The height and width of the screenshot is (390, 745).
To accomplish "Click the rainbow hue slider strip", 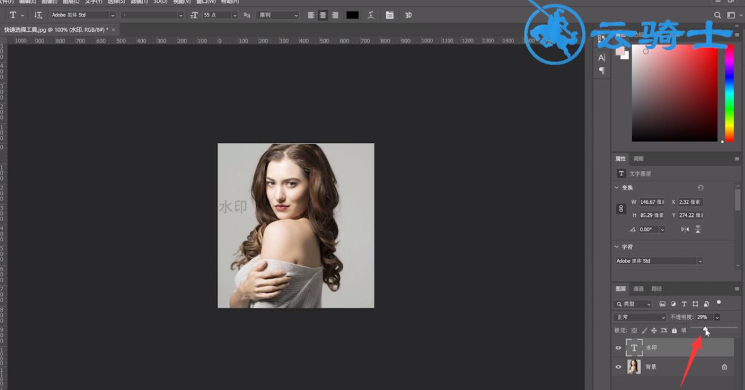I will pos(729,93).
